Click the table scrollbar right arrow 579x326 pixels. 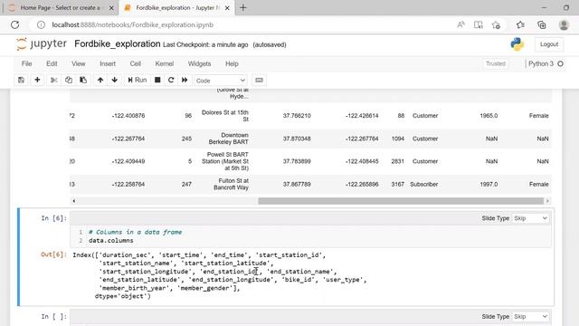[547, 201]
